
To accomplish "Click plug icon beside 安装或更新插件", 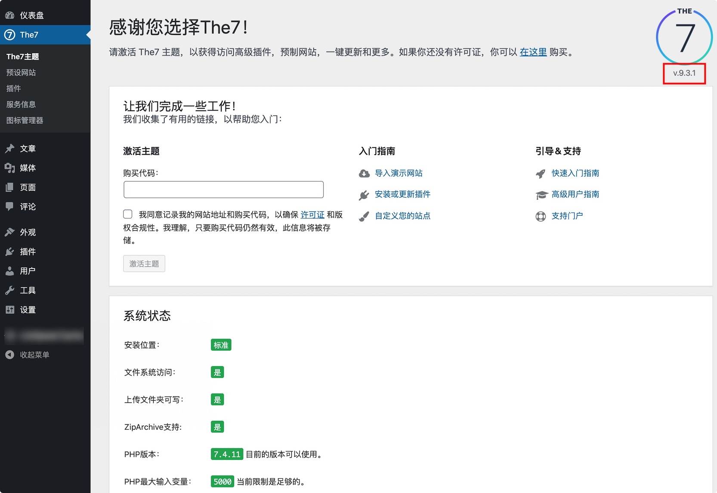I will (364, 195).
